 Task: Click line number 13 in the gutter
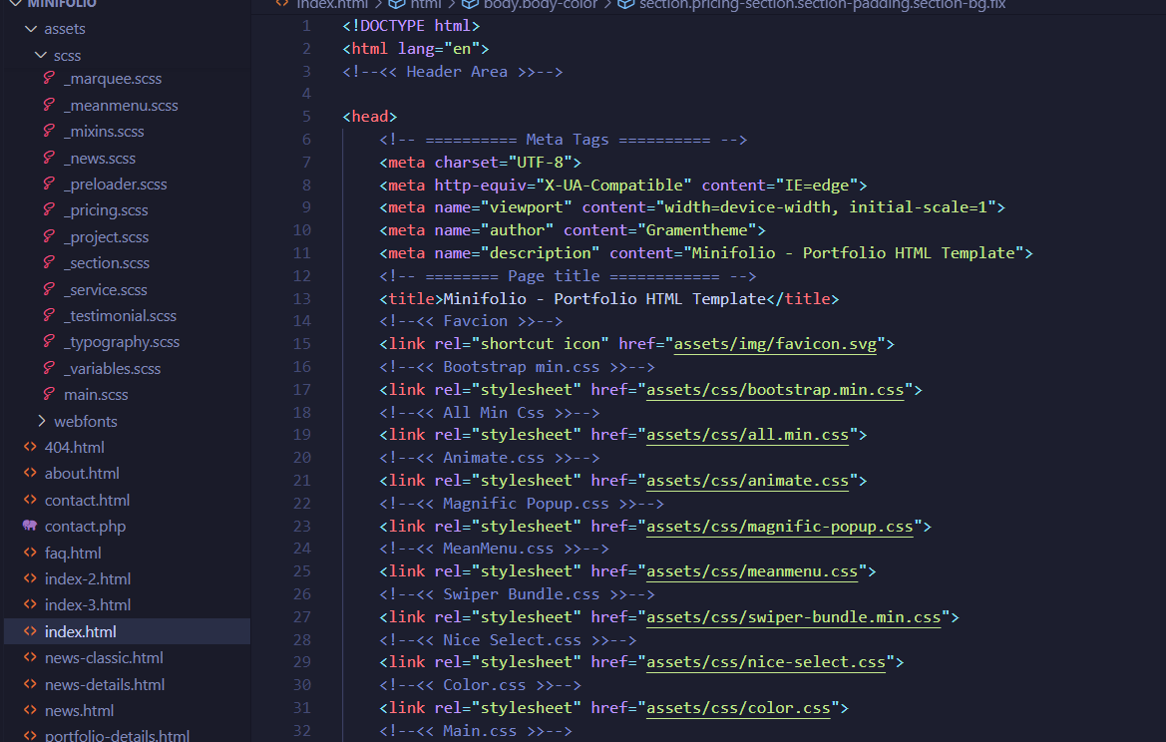point(302,298)
